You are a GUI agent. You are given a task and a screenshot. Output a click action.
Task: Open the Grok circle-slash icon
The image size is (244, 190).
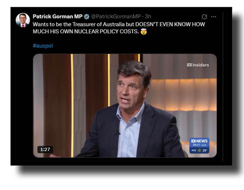(x=204, y=17)
